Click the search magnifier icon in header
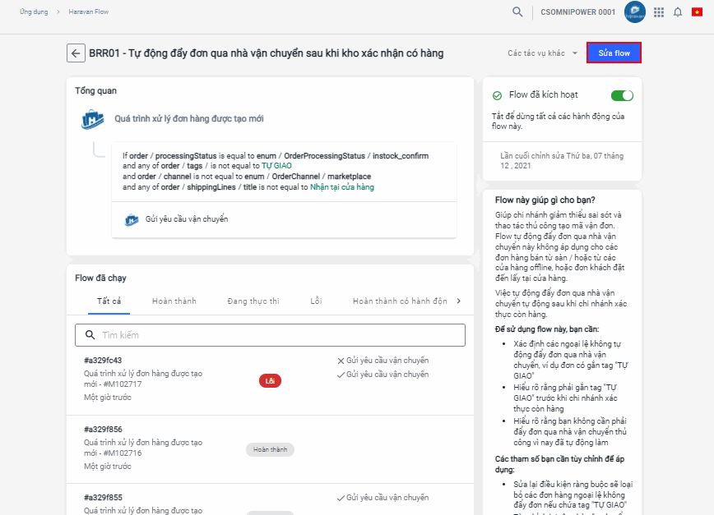This screenshot has height=515, width=714. click(x=517, y=11)
